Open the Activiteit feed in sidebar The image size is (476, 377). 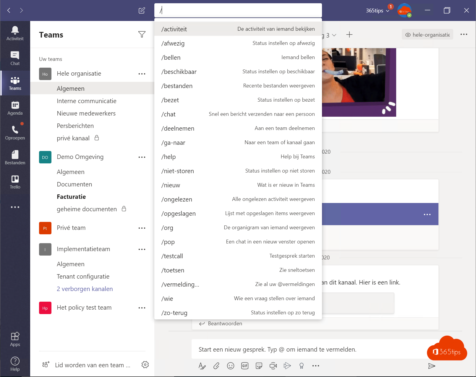click(x=15, y=33)
